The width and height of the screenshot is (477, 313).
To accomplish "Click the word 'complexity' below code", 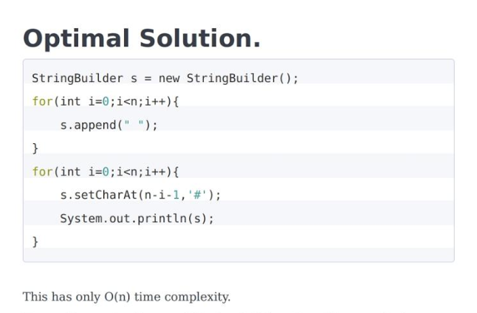I will (197, 297).
